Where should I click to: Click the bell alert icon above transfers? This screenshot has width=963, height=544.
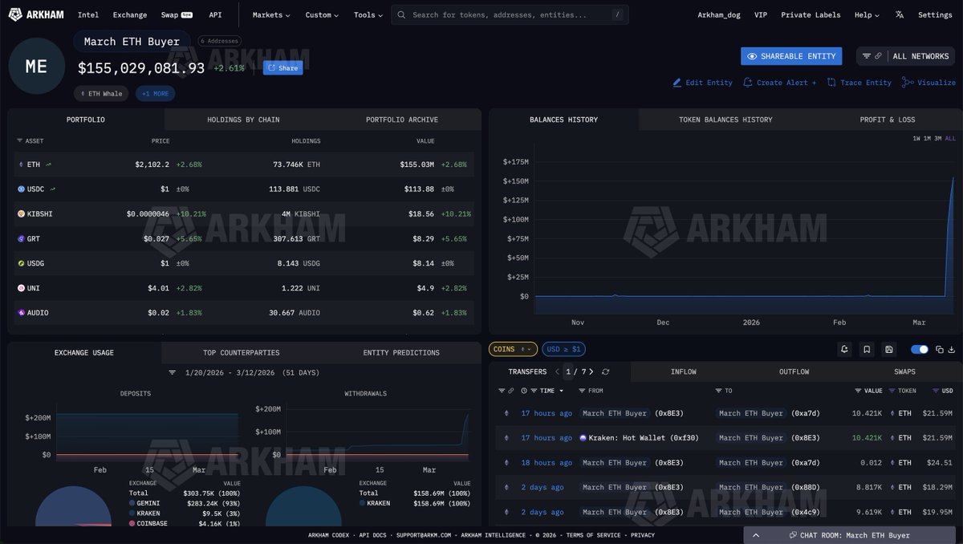844,349
